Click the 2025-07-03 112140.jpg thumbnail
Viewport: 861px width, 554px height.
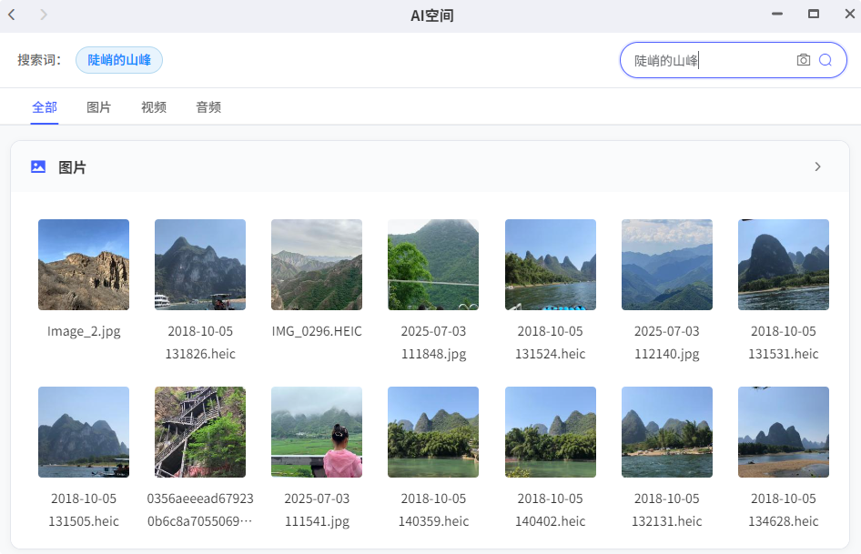[x=666, y=265]
